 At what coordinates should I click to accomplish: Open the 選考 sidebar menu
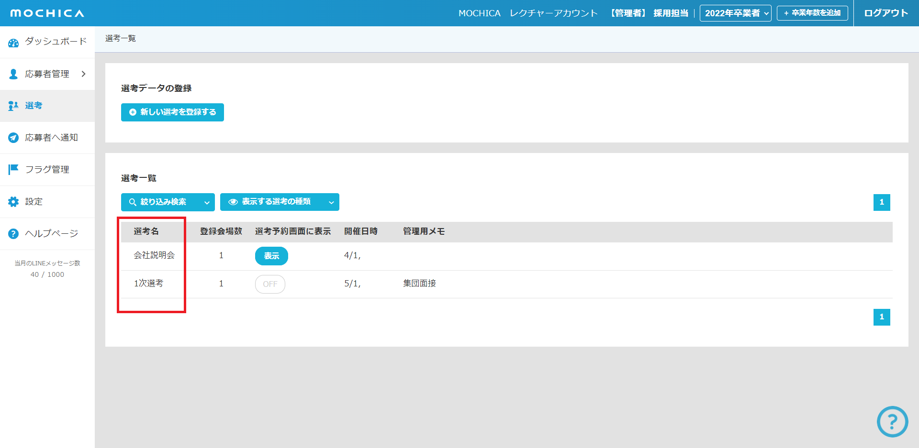34,106
